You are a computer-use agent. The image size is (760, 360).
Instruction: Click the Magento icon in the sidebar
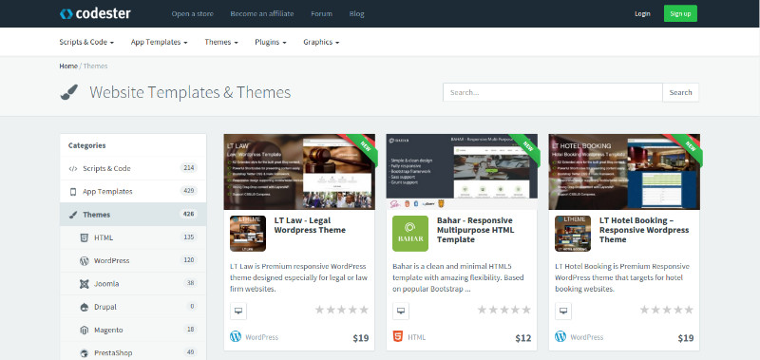pos(84,330)
